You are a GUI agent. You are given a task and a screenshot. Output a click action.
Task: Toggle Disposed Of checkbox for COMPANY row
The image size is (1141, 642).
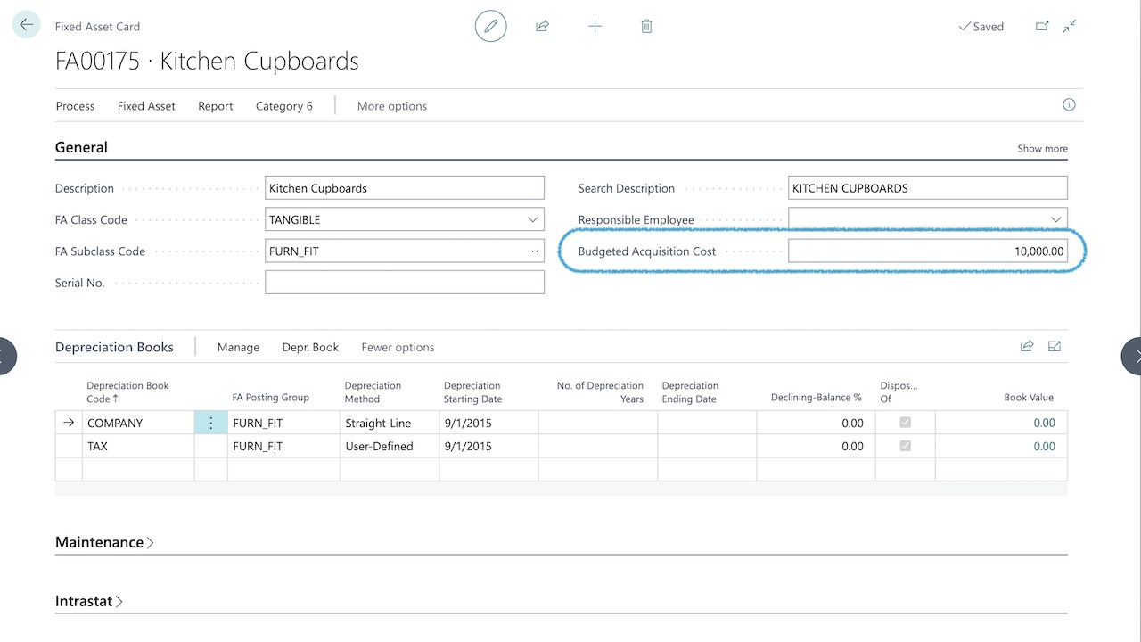(905, 423)
